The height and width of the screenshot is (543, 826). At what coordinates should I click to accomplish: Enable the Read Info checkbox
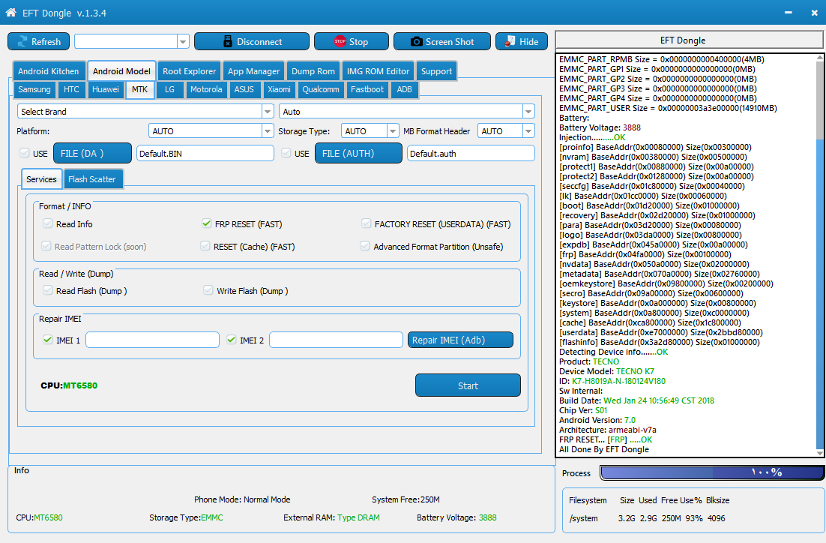tap(48, 223)
